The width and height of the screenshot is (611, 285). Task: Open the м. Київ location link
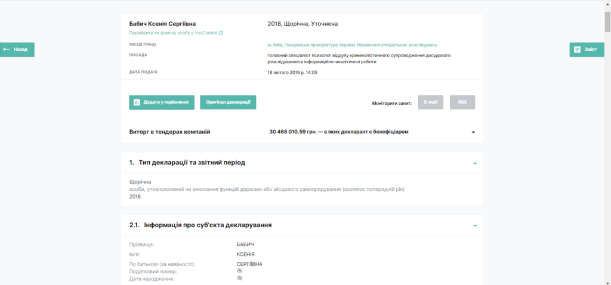coord(274,45)
